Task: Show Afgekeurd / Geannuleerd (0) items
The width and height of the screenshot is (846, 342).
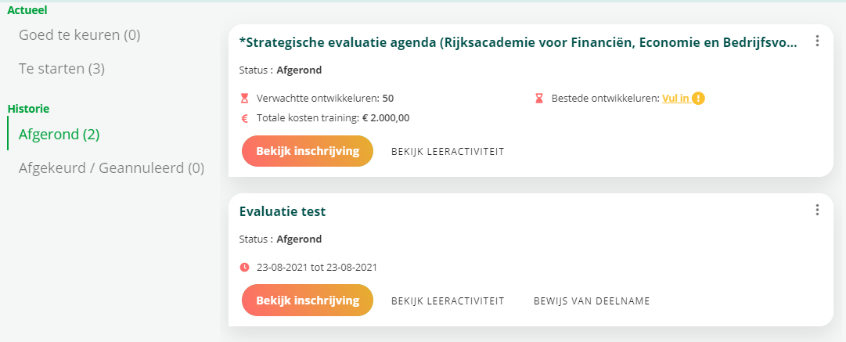Action: click(111, 167)
